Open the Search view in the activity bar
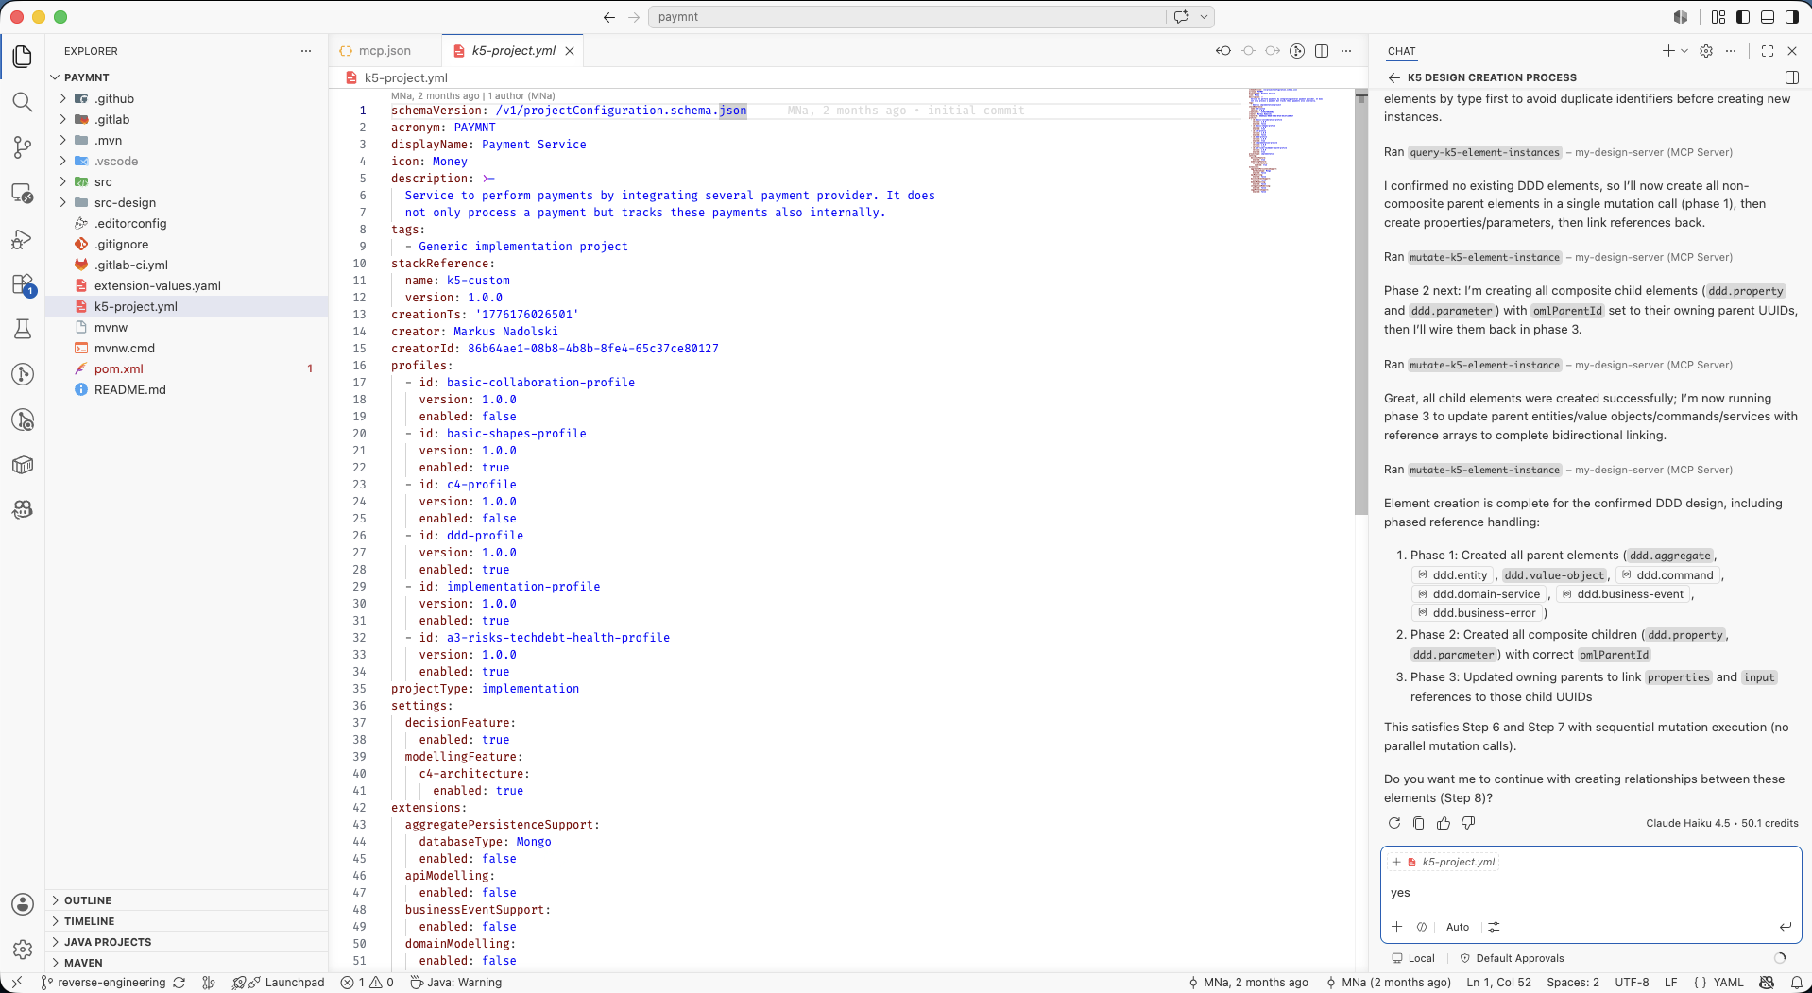1812x993 pixels. tap(23, 102)
